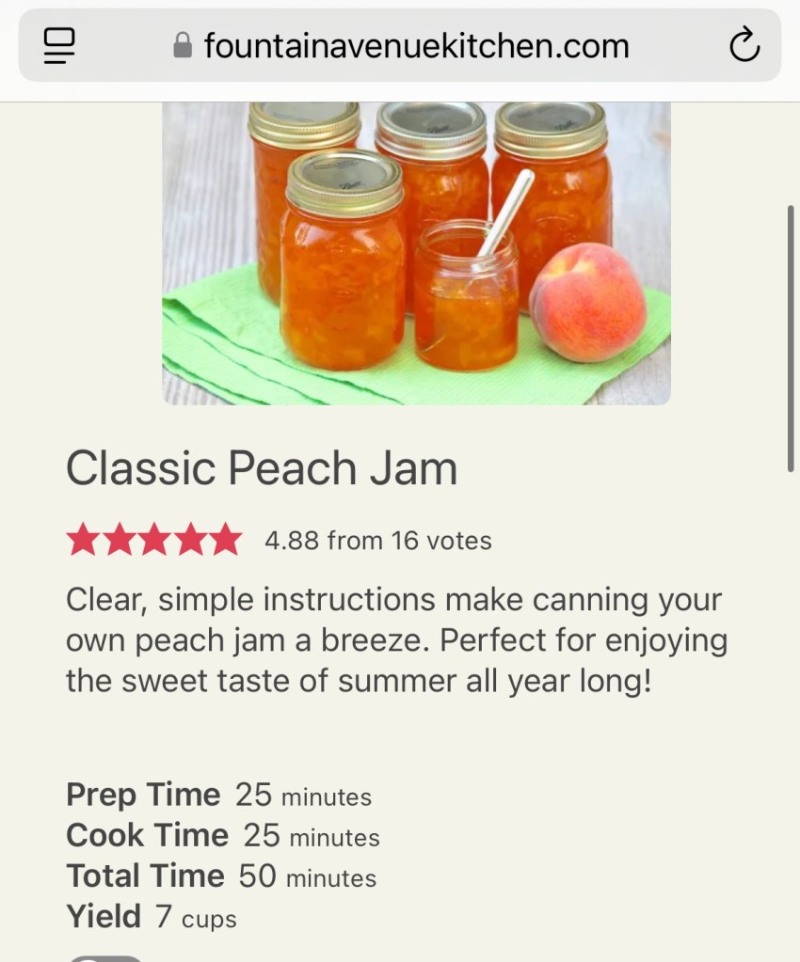Click the fifth rating star
This screenshot has width=800, height=962.
(226, 541)
